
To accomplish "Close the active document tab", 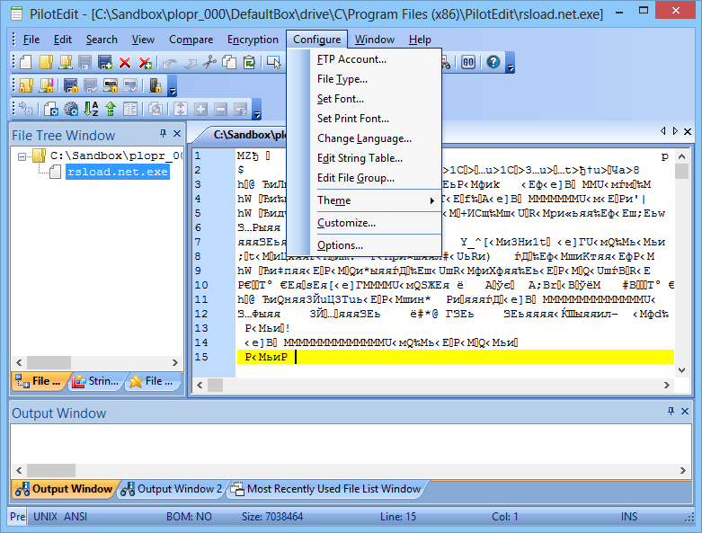I will pyautogui.click(x=688, y=131).
